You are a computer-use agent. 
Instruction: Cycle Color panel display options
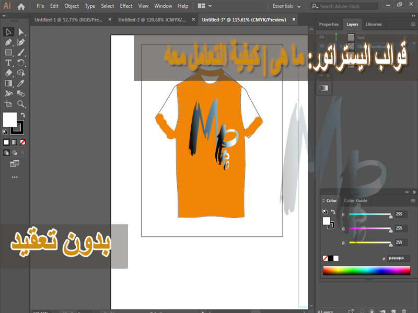click(323, 201)
